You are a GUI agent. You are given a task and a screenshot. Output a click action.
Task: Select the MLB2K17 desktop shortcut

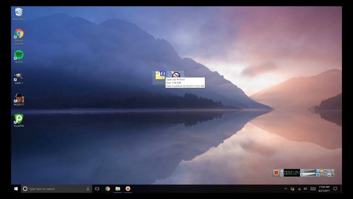(19, 99)
